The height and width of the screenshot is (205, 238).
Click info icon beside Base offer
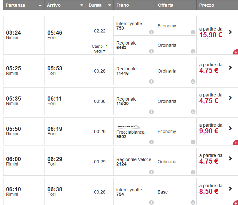(x=193, y=202)
